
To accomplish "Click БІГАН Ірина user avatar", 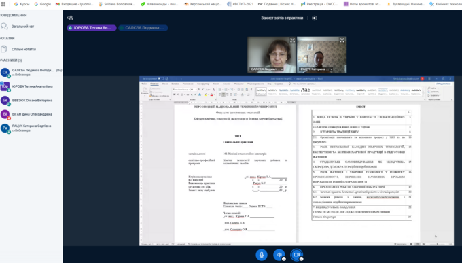I will (x=5, y=114).
